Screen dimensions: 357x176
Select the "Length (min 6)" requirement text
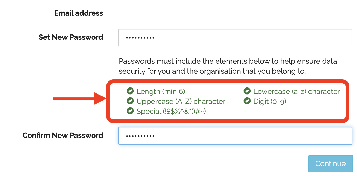pos(160,92)
